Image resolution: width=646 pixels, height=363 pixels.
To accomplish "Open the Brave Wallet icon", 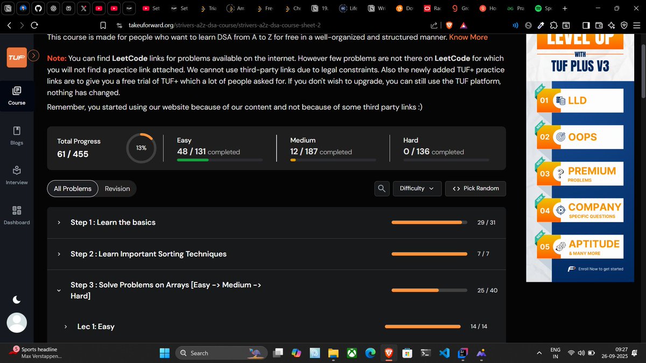I will tap(599, 25).
